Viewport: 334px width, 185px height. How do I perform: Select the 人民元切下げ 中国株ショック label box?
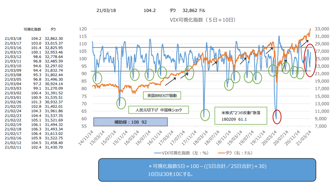tap(158, 110)
